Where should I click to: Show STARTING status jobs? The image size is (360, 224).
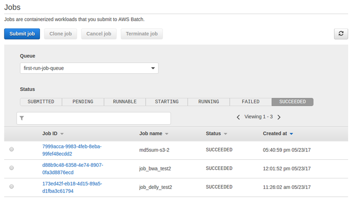click(x=166, y=102)
